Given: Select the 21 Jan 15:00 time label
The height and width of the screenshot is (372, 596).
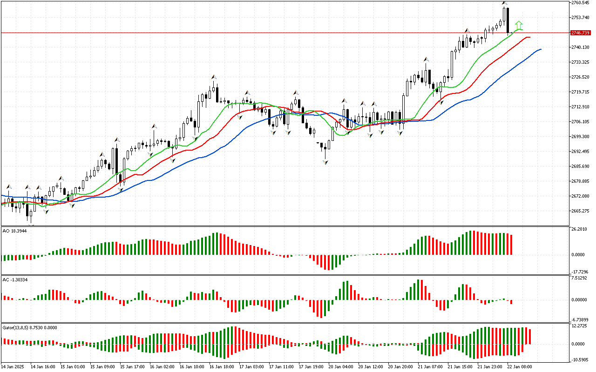Looking at the screenshot, I should [460, 367].
